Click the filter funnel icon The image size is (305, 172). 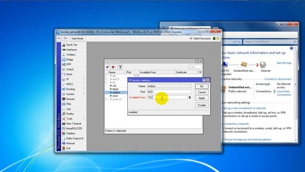click(x=120, y=67)
